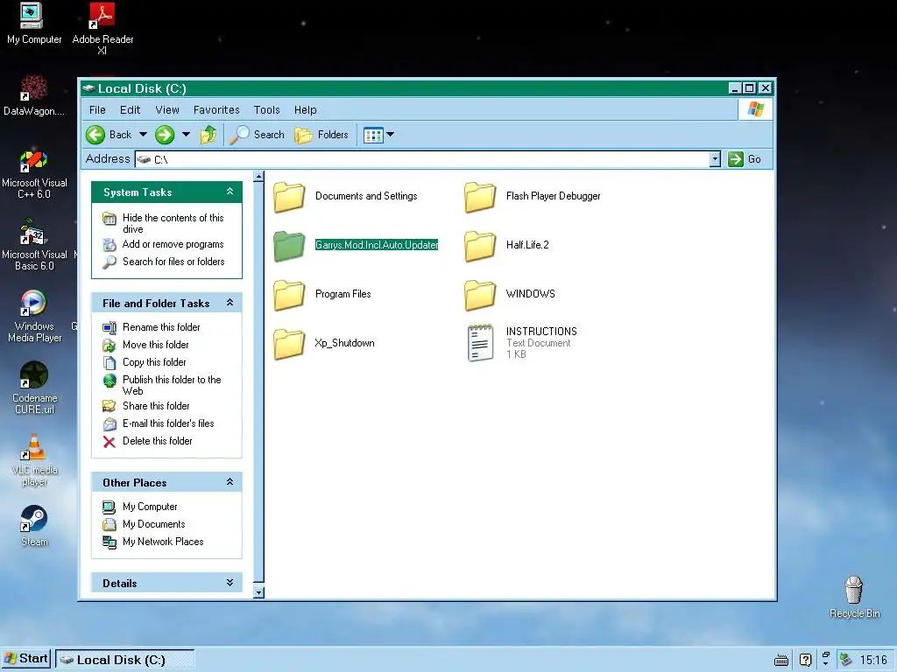Click Copy this folder
The width and height of the screenshot is (897, 672).
click(x=154, y=362)
